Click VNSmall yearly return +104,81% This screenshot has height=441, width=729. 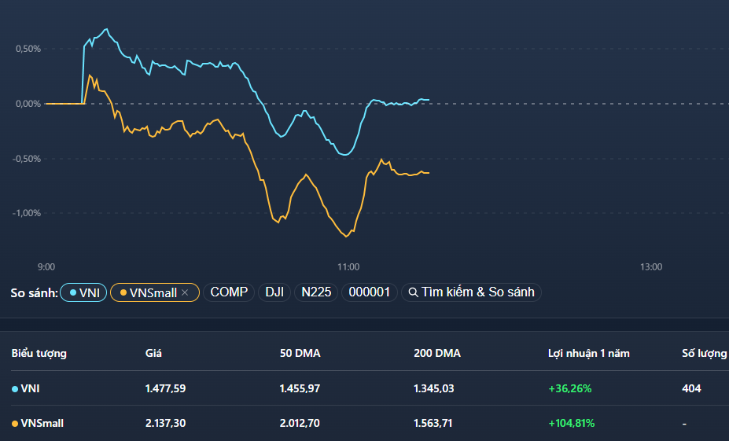572,424
